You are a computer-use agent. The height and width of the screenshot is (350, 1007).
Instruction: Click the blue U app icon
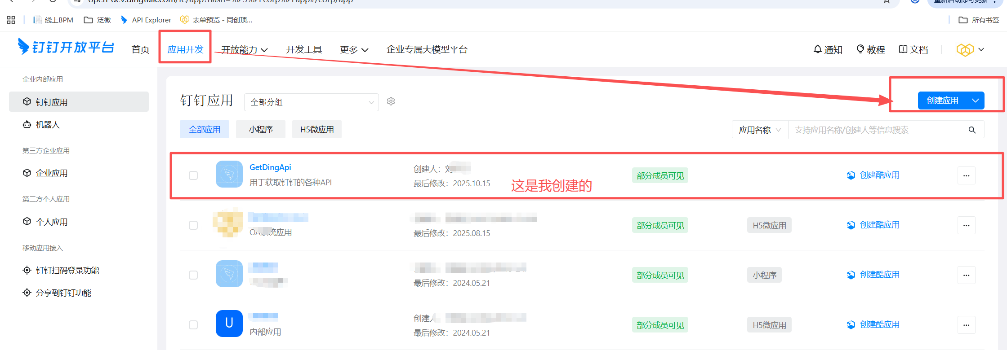pos(229,324)
